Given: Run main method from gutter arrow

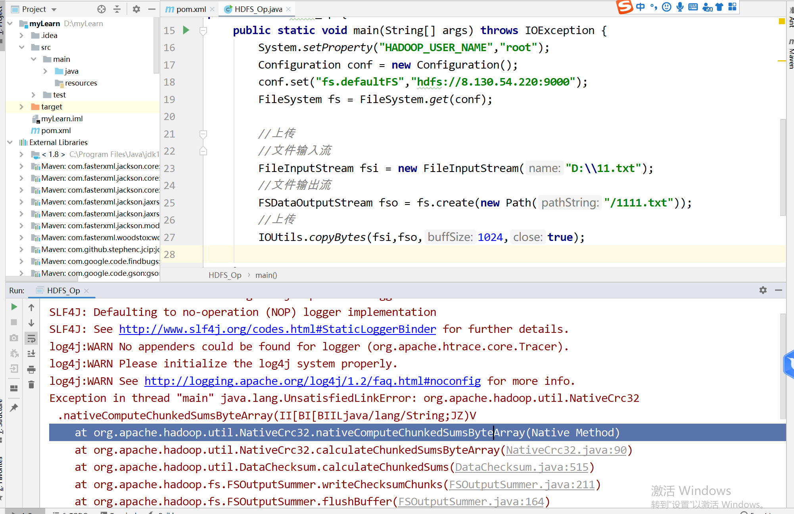Looking at the screenshot, I should (186, 30).
